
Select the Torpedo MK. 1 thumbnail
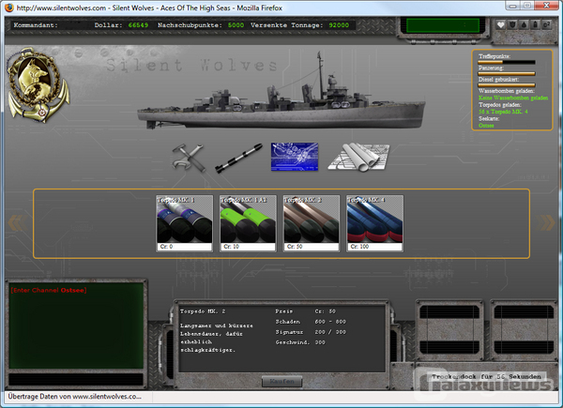pyautogui.click(x=185, y=223)
